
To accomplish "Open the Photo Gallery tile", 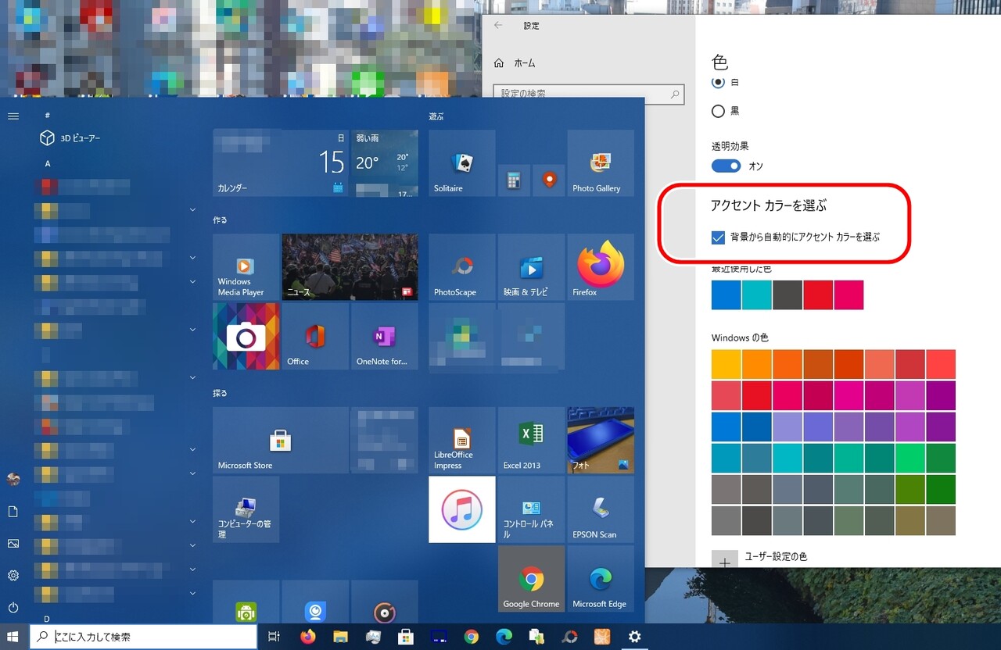I will coord(601,163).
